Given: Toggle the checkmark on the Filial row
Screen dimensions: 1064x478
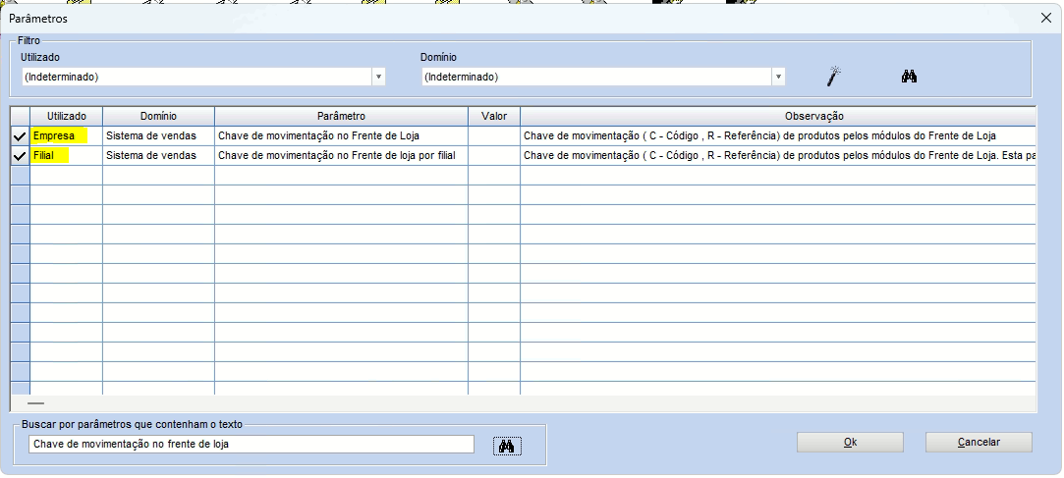Looking at the screenshot, I should pyautogui.click(x=20, y=156).
